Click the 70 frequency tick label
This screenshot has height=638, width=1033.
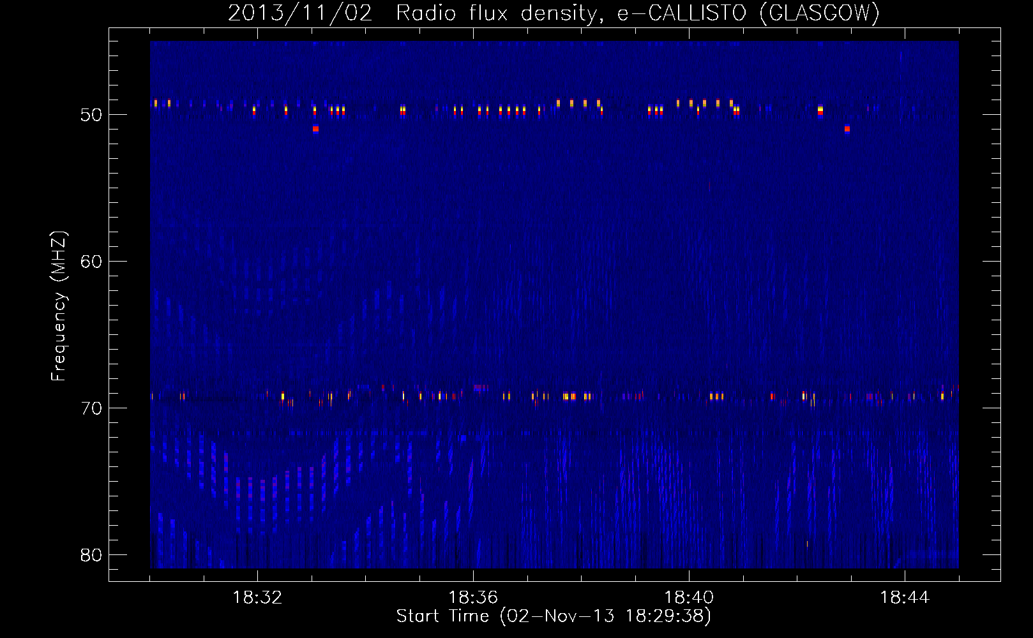click(91, 408)
